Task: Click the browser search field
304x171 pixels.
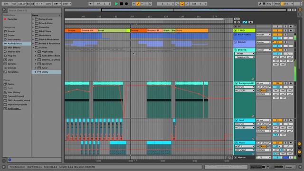Action: click(34, 10)
